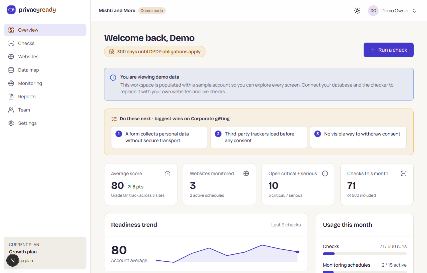Screen dimensions: 427x273
Task: Click the upward arrow beside 8 pts
Action: [x=129, y=187]
